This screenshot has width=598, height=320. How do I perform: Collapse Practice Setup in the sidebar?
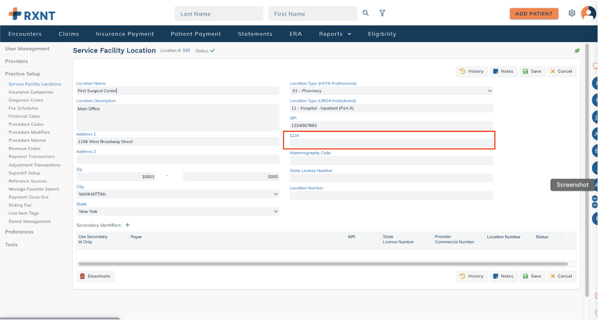pos(23,74)
